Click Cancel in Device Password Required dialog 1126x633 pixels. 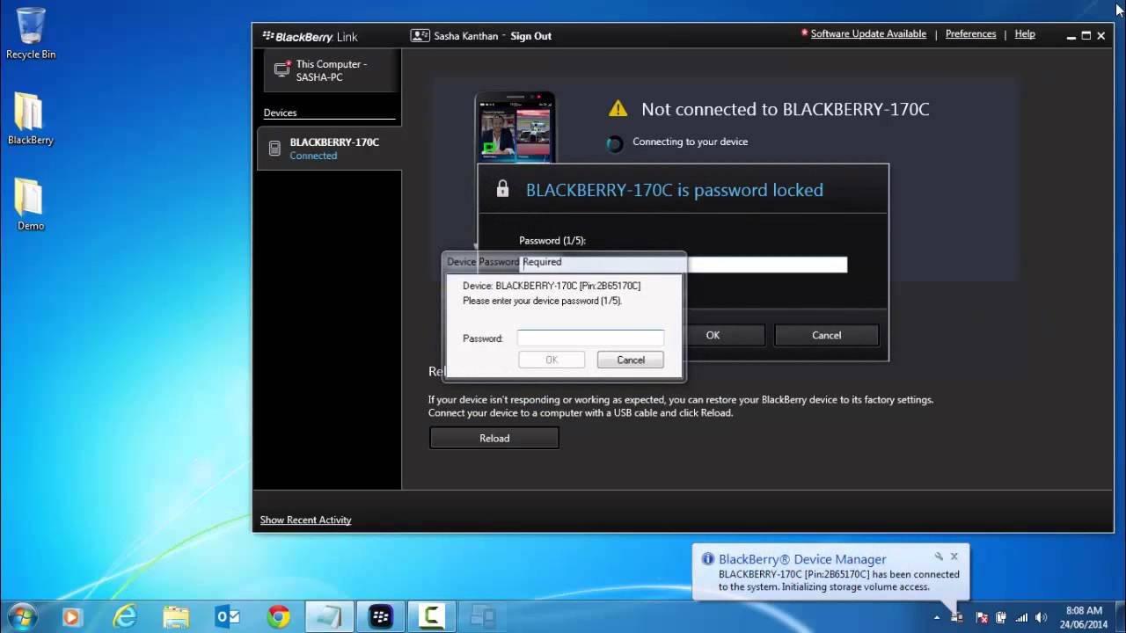(x=631, y=360)
